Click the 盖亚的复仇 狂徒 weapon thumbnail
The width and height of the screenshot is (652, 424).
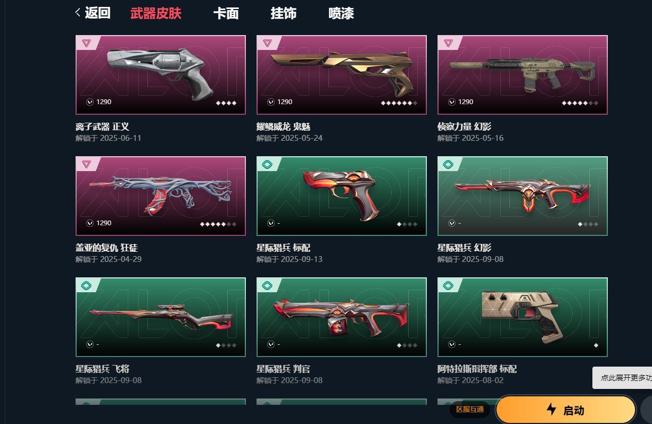pyautogui.click(x=161, y=196)
